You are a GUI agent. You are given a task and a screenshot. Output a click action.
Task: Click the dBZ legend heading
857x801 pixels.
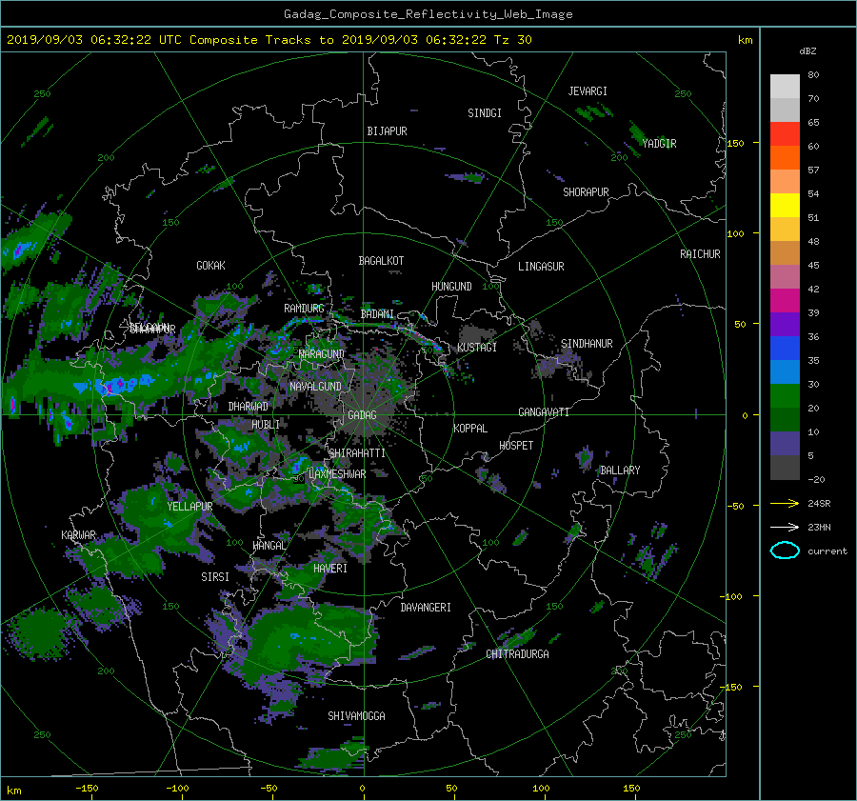coord(807,50)
